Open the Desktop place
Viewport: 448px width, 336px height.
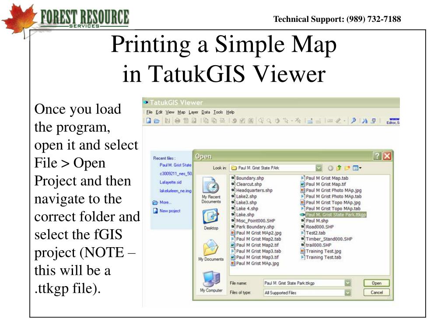tap(211, 220)
